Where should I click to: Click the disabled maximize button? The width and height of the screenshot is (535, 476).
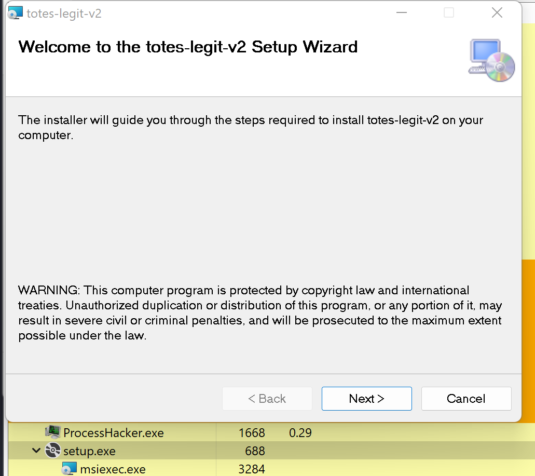pos(449,13)
